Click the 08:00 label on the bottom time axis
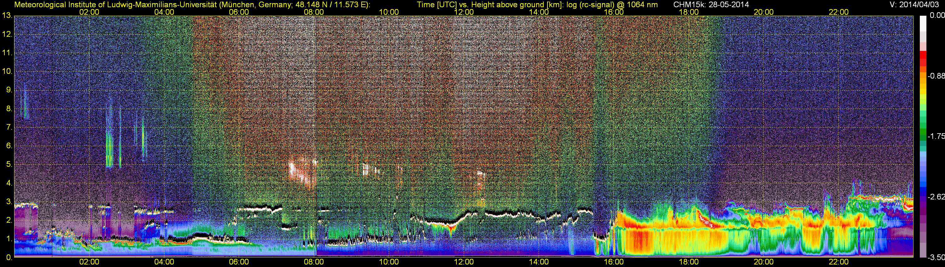 click(x=314, y=262)
